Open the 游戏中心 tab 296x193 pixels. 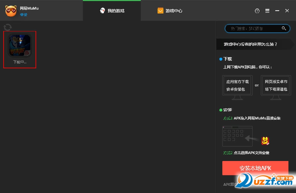170,11
